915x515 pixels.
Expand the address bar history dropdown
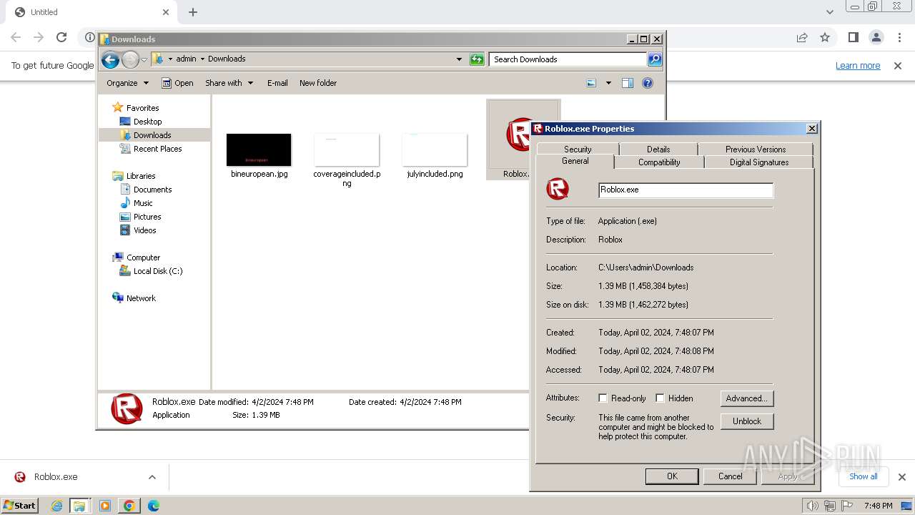[459, 59]
